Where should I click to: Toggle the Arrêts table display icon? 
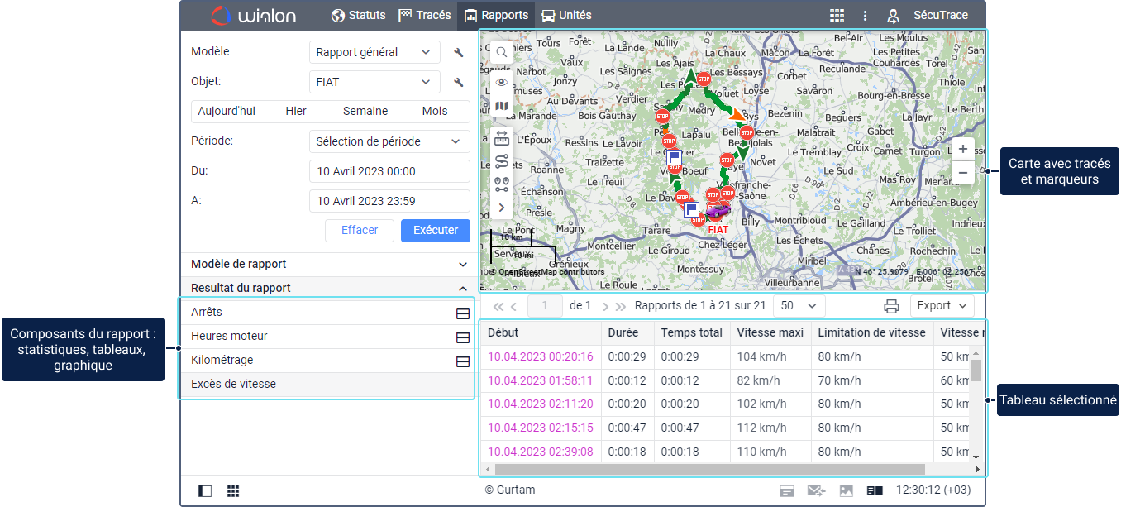[463, 313]
